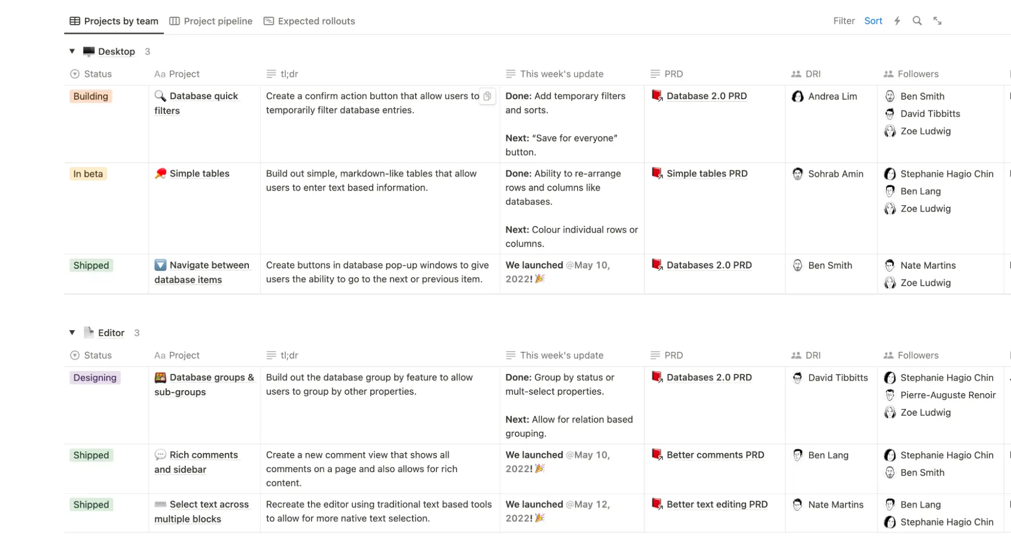The image size is (1011, 554).
Task: Click the lightning bolt automations icon
Action: point(897,21)
